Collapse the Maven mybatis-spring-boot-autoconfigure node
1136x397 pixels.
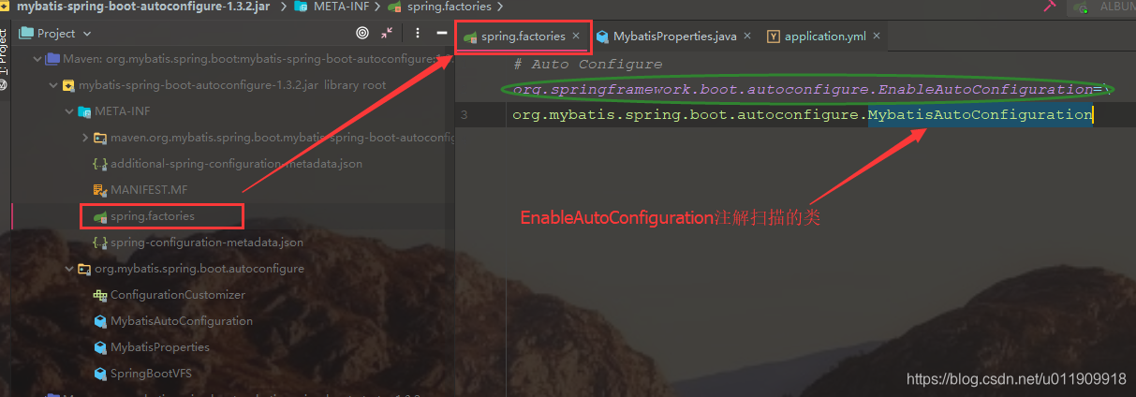(37, 59)
